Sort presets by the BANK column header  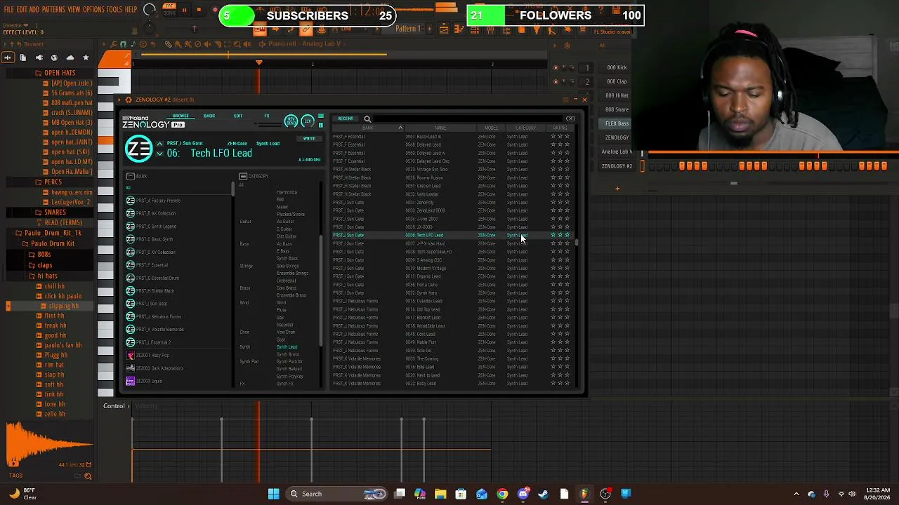pyautogui.click(x=367, y=128)
